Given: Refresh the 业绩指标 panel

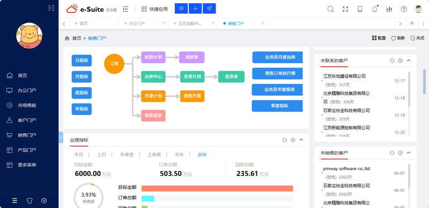Looking at the screenshot, I should coord(285,140).
